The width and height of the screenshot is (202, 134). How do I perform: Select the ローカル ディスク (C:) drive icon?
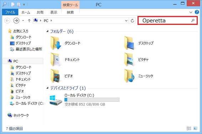coord(56,101)
